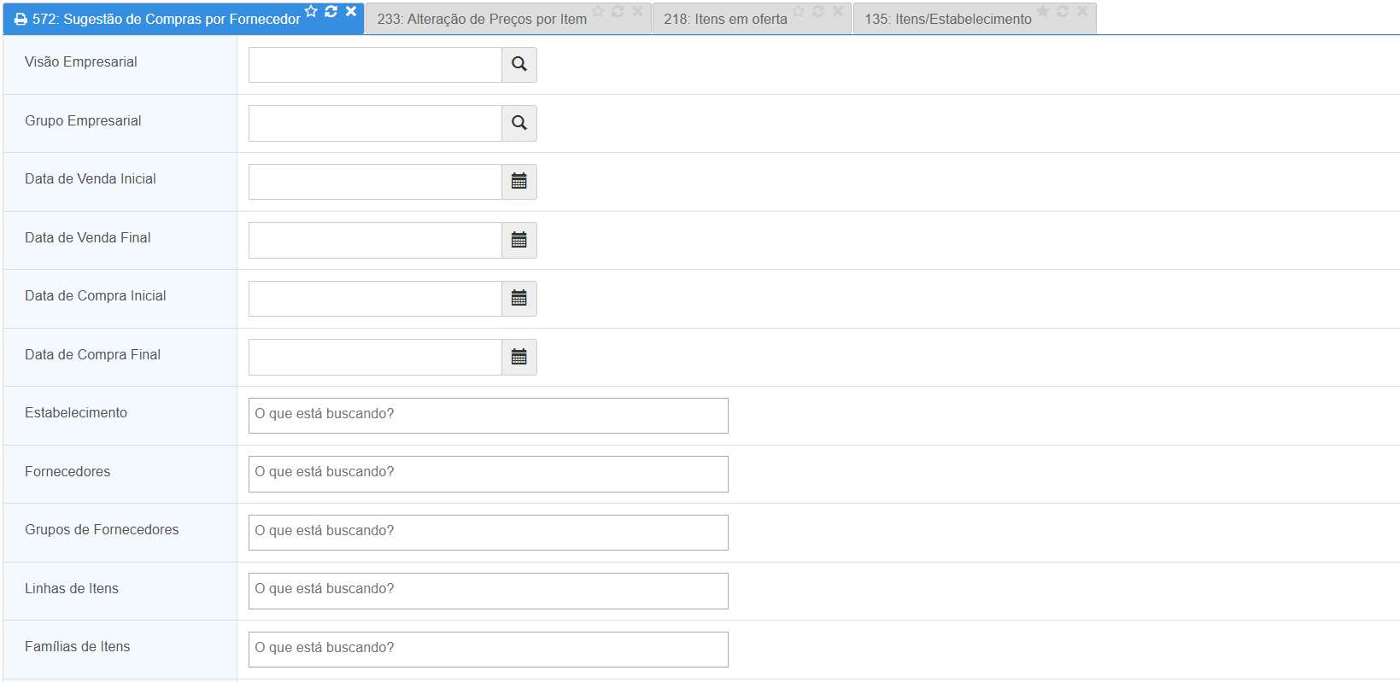The image size is (1400, 682).
Task: Click the Linhas de Itens label
Action: coord(72,588)
